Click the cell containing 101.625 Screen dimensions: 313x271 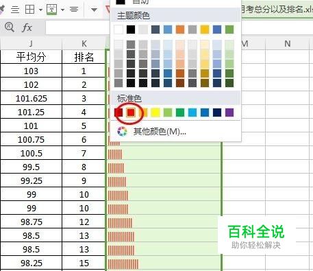coord(31,98)
